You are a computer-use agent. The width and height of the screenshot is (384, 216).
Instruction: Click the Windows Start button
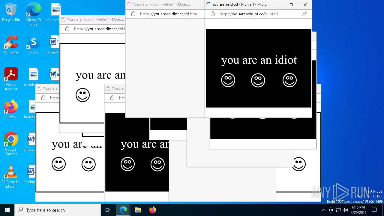(7, 210)
